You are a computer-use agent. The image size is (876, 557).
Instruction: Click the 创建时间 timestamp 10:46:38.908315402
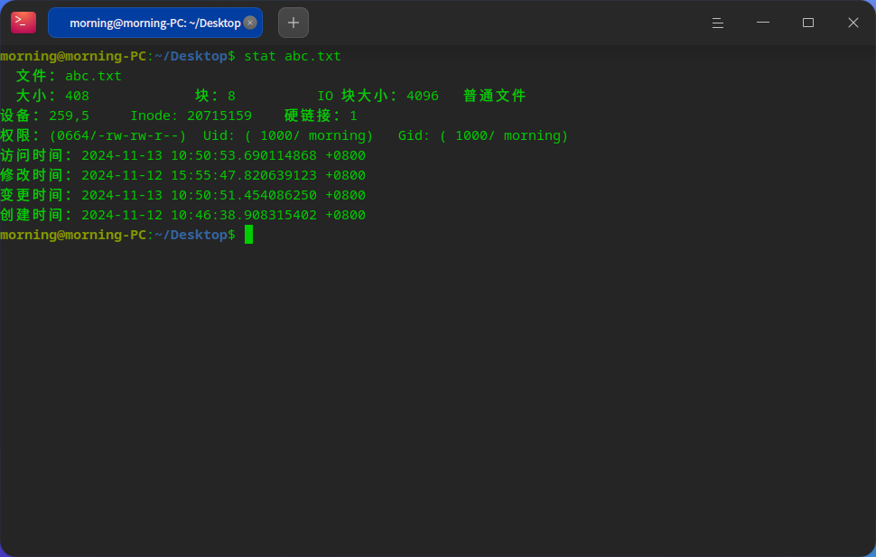click(x=244, y=215)
